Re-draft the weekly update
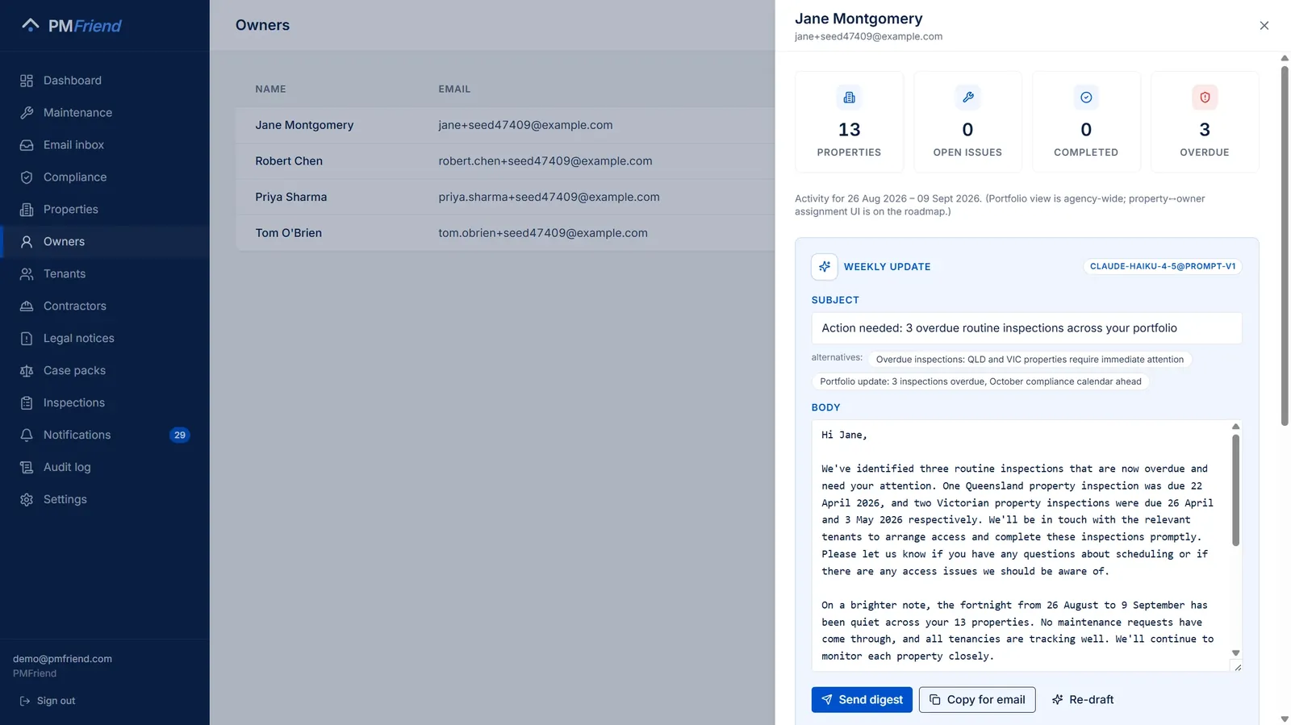The height and width of the screenshot is (725, 1291). pos(1083,699)
